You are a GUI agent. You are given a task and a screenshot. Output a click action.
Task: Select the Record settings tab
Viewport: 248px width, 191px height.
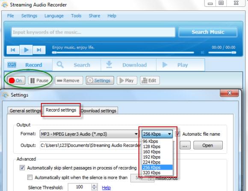point(61,110)
